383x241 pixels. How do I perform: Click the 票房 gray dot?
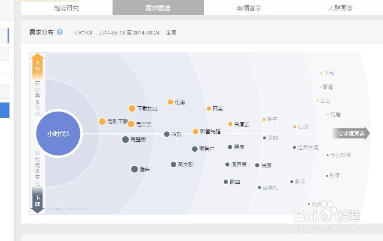(x=230, y=147)
